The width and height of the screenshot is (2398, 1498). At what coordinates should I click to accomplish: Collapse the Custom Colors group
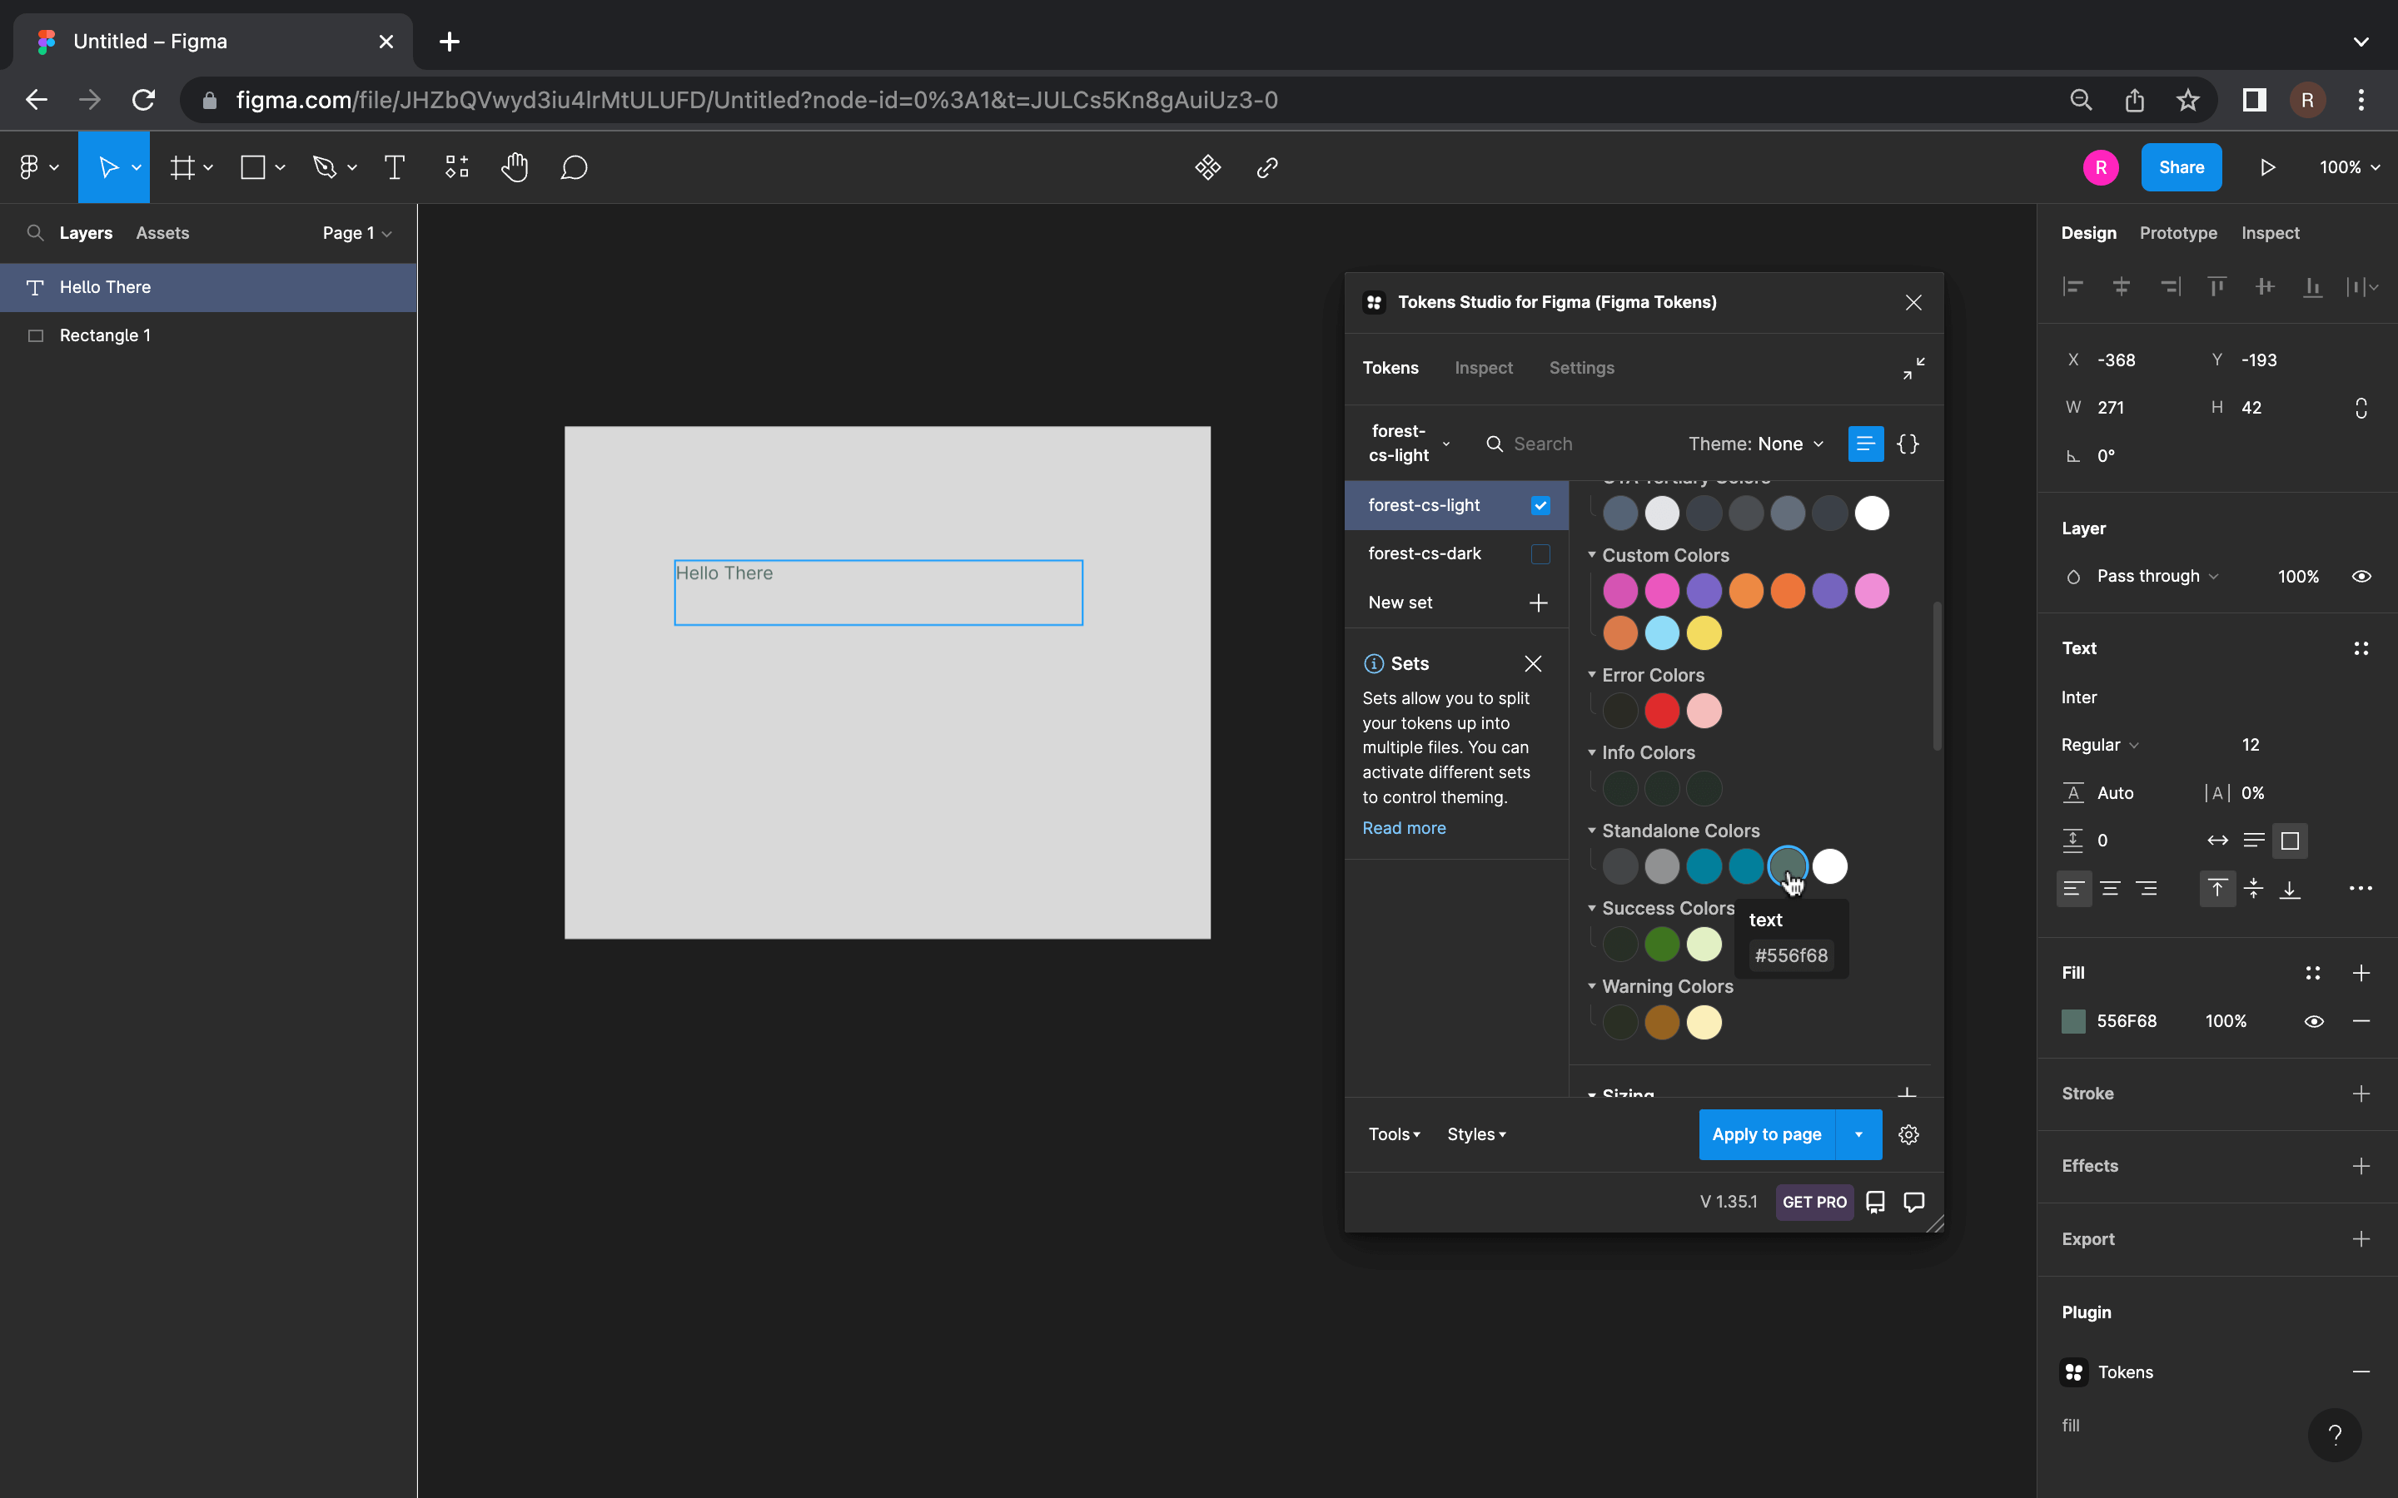tap(1592, 555)
